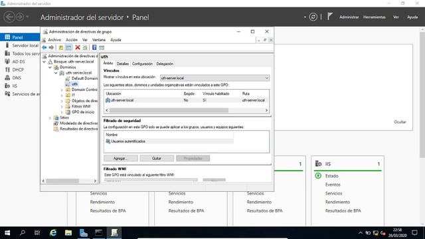The width and height of the screenshot is (425, 239).
Task: Click Server Manager forward navigation button
Action: tap(20, 17)
